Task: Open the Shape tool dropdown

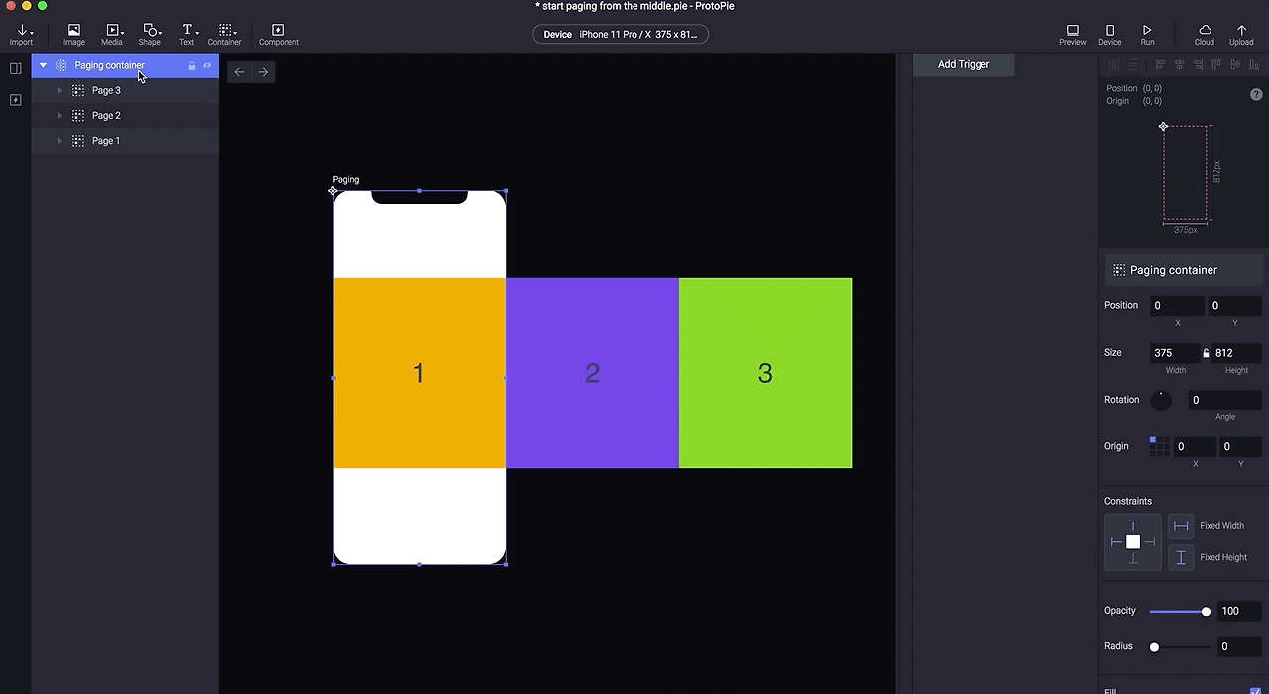Action: [x=150, y=35]
